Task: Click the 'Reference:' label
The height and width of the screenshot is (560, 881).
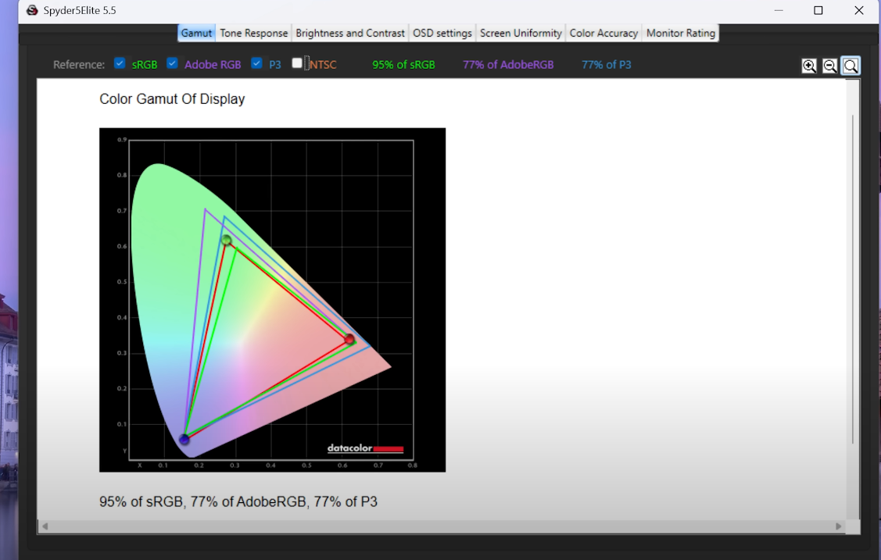Action: (79, 65)
